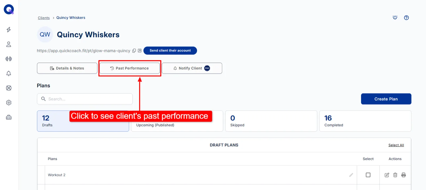Copy the client URL with copy icon
Viewport: 426px width, 190px height.
(x=134, y=51)
